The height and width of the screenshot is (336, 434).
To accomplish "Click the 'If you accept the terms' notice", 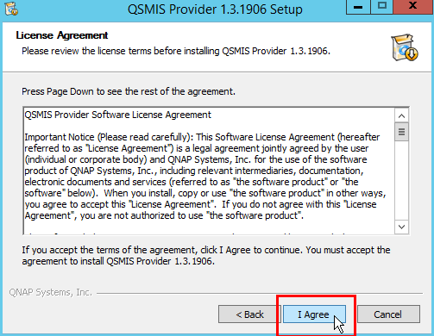I will click(206, 256).
